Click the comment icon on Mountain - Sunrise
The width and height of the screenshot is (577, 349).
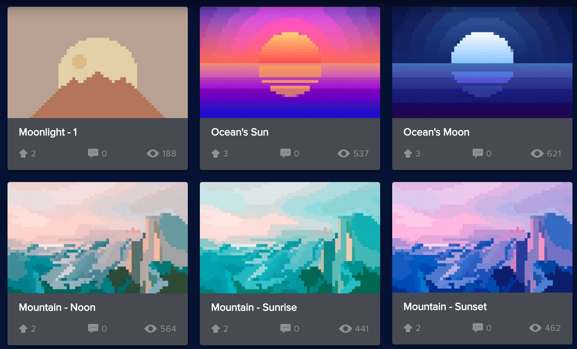(x=285, y=328)
